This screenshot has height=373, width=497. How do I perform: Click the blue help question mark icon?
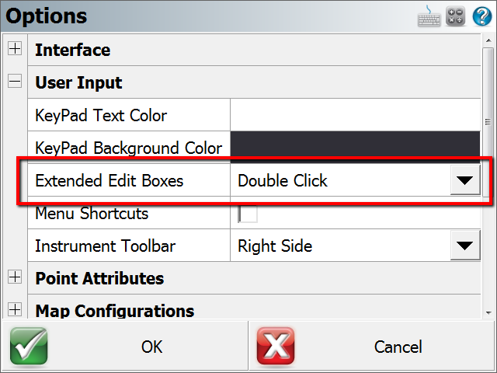point(481,16)
